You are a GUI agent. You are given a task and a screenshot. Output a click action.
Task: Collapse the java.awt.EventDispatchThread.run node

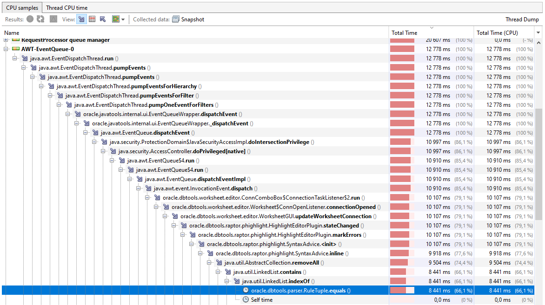click(x=14, y=58)
